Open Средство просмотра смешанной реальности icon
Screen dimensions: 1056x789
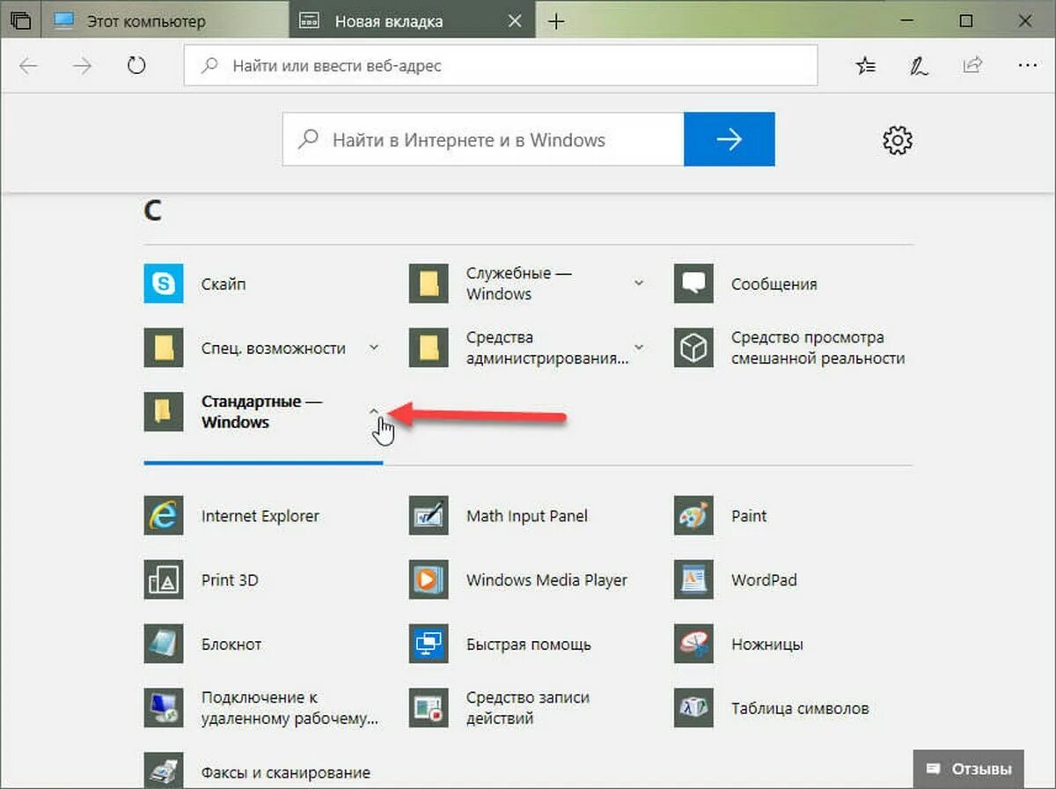[x=694, y=348]
